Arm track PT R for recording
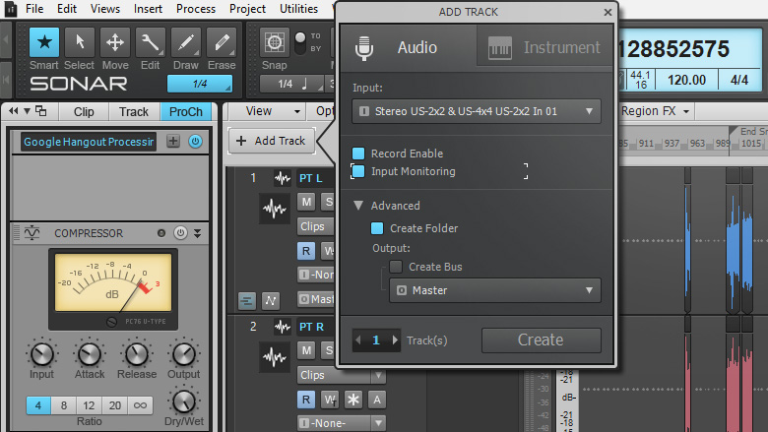The height and width of the screenshot is (432, 768). (x=306, y=400)
